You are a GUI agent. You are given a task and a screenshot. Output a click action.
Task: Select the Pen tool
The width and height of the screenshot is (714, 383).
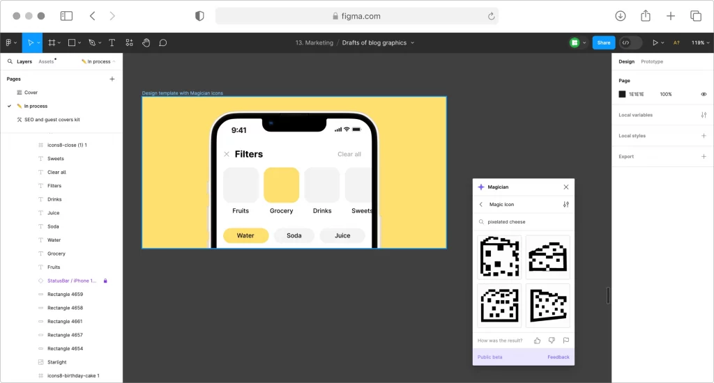click(92, 42)
